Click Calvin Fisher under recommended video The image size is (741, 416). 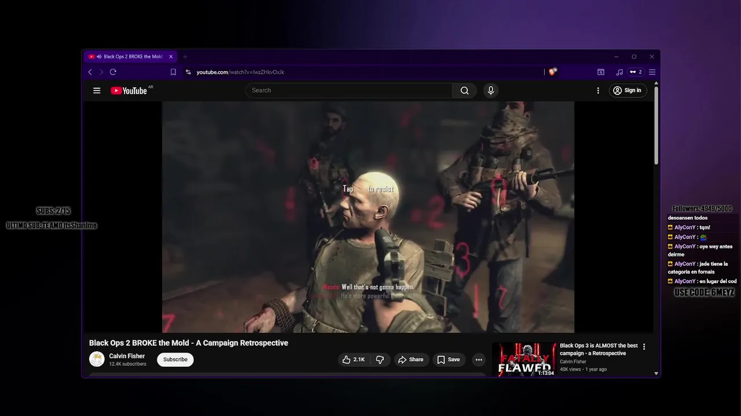[x=573, y=362]
